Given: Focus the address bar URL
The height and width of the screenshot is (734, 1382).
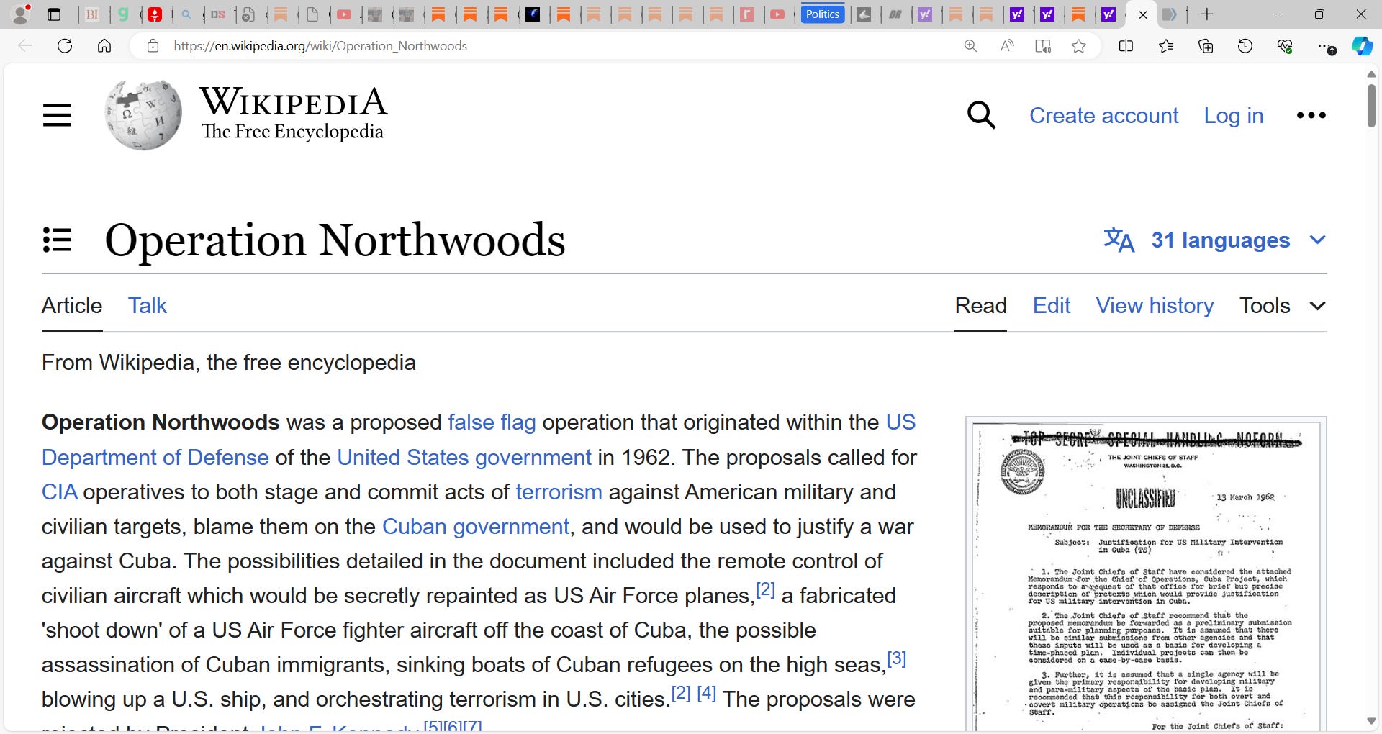Looking at the screenshot, I should tap(320, 46).
